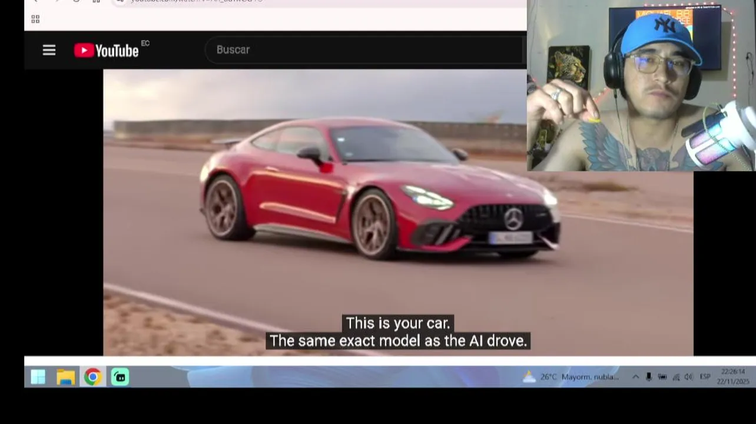Open the green app icon beside Chrome
This screenshot has width=756, height=424.
(x=120, y=377)
